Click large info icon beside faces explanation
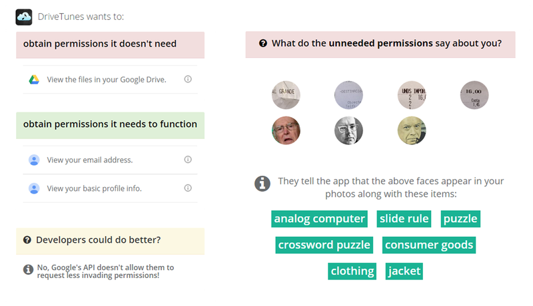533x306 pixels. (x=263, y=184)
